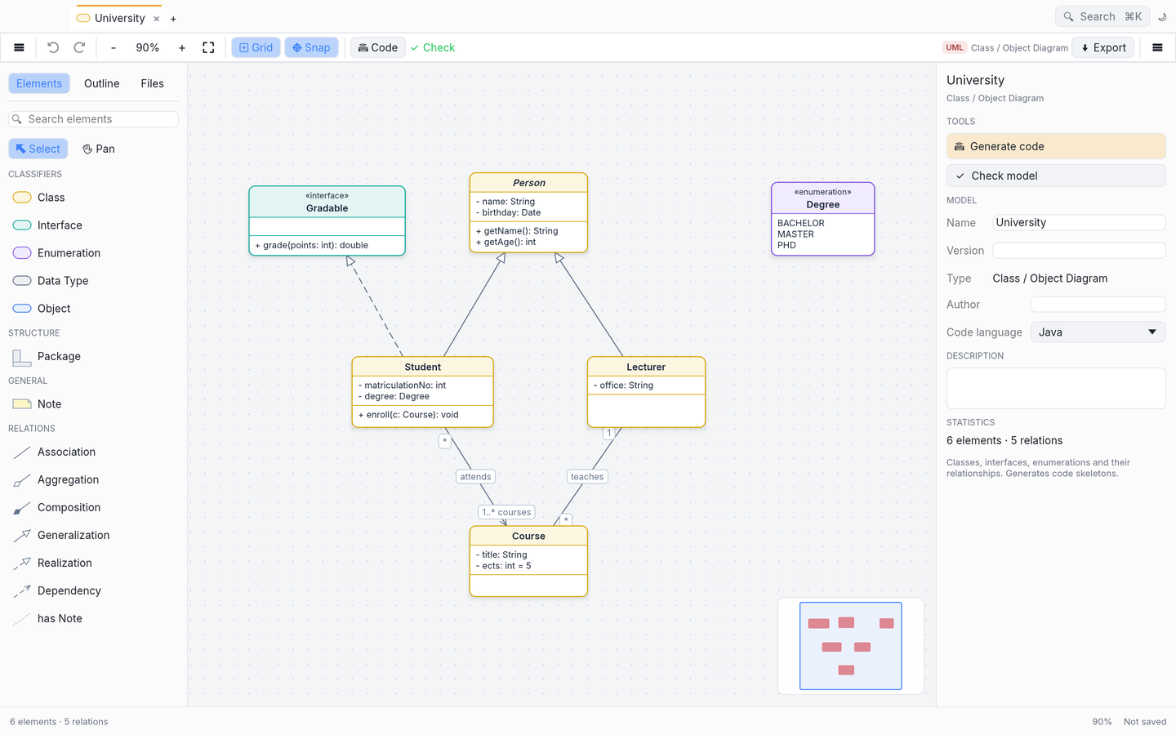This screenshot has width=1176, height=735.
Task: Open the Code view button
Action: (378, 47)
